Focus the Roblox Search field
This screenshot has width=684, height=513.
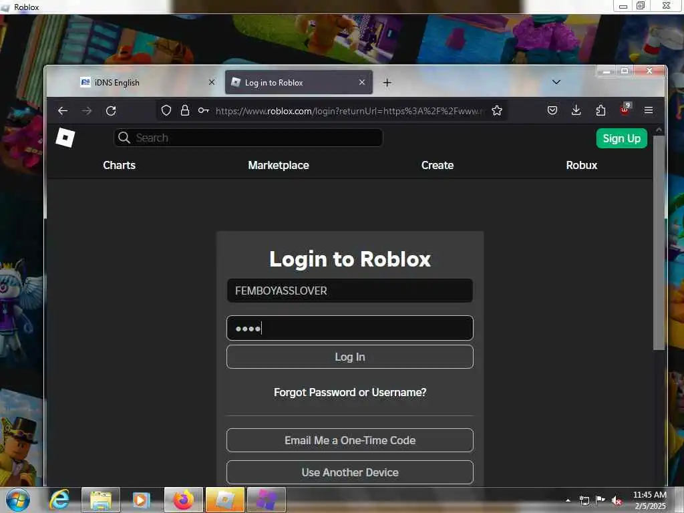[248, 138]
